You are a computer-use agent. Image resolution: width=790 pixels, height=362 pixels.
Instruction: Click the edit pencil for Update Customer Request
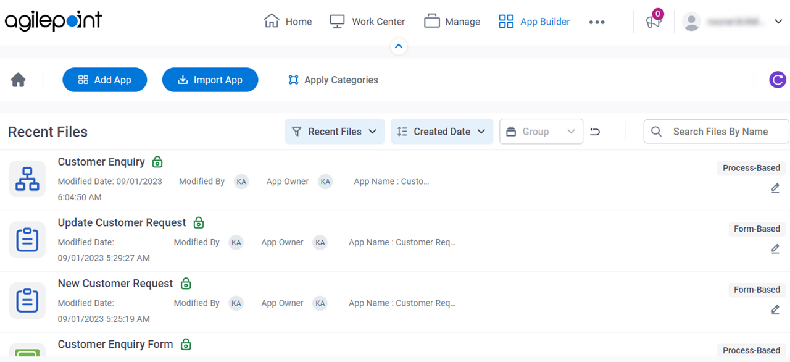click(x=775, y=249)
